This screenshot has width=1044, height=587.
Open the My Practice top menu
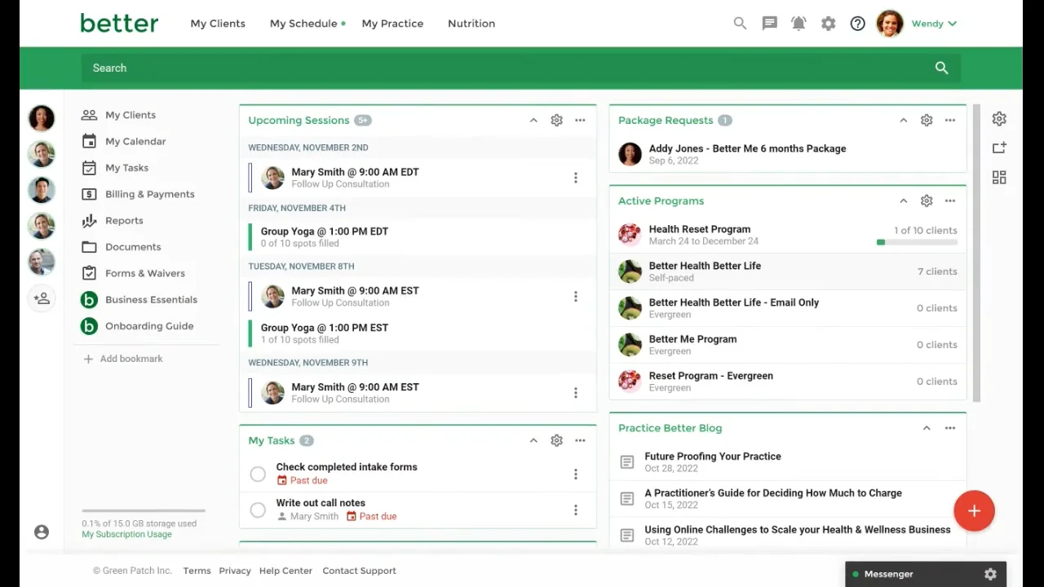point(392,24)
